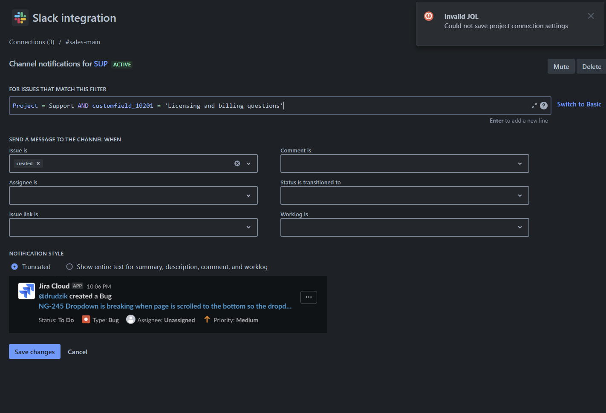
Task: Expand the Status is transitioned to dropdown
Action: click(519, 195)
